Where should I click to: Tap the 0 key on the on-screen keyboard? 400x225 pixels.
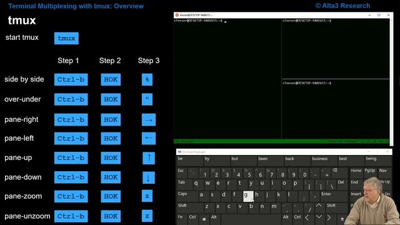pyautogui.click(x=304, y=172)
